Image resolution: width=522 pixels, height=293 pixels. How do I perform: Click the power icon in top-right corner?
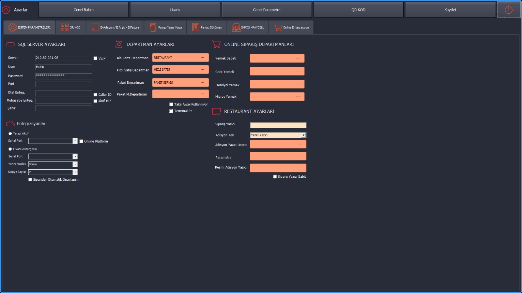pyautogui.click(x=508, y=10)
